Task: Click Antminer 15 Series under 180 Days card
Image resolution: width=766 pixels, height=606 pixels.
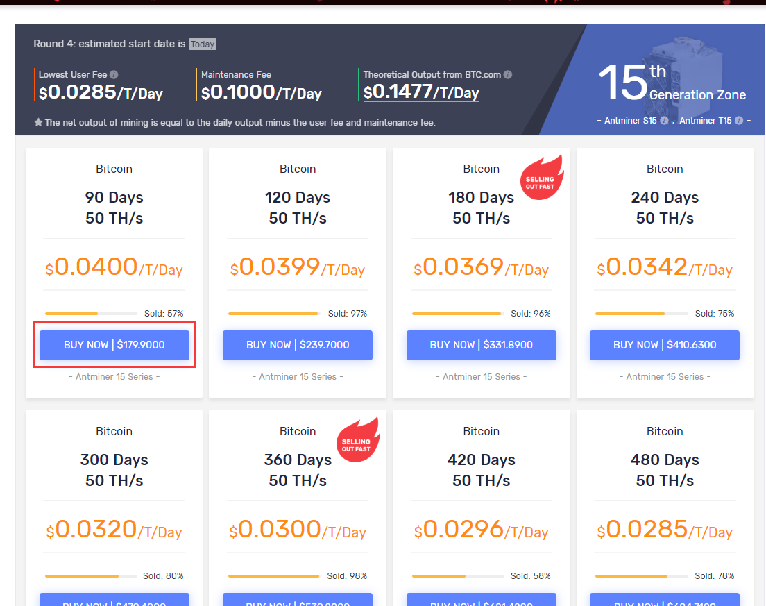Action: click(x=482, y=377)
